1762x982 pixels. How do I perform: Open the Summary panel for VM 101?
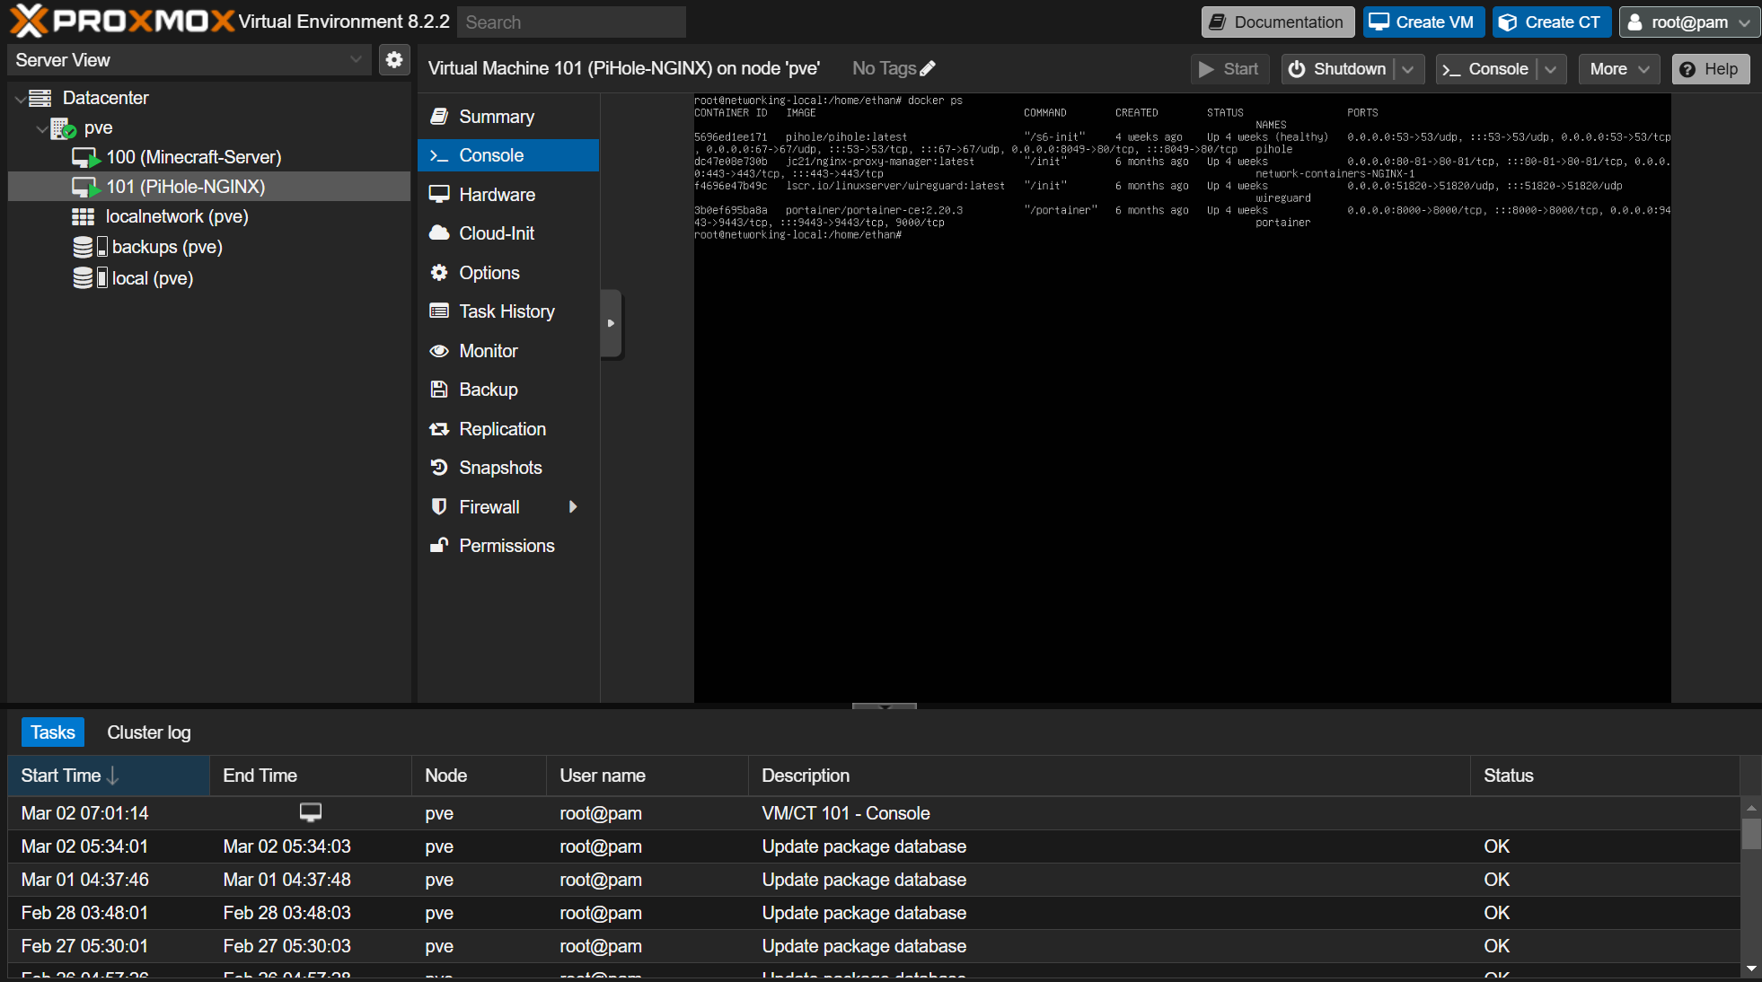(x=495, y=116)
